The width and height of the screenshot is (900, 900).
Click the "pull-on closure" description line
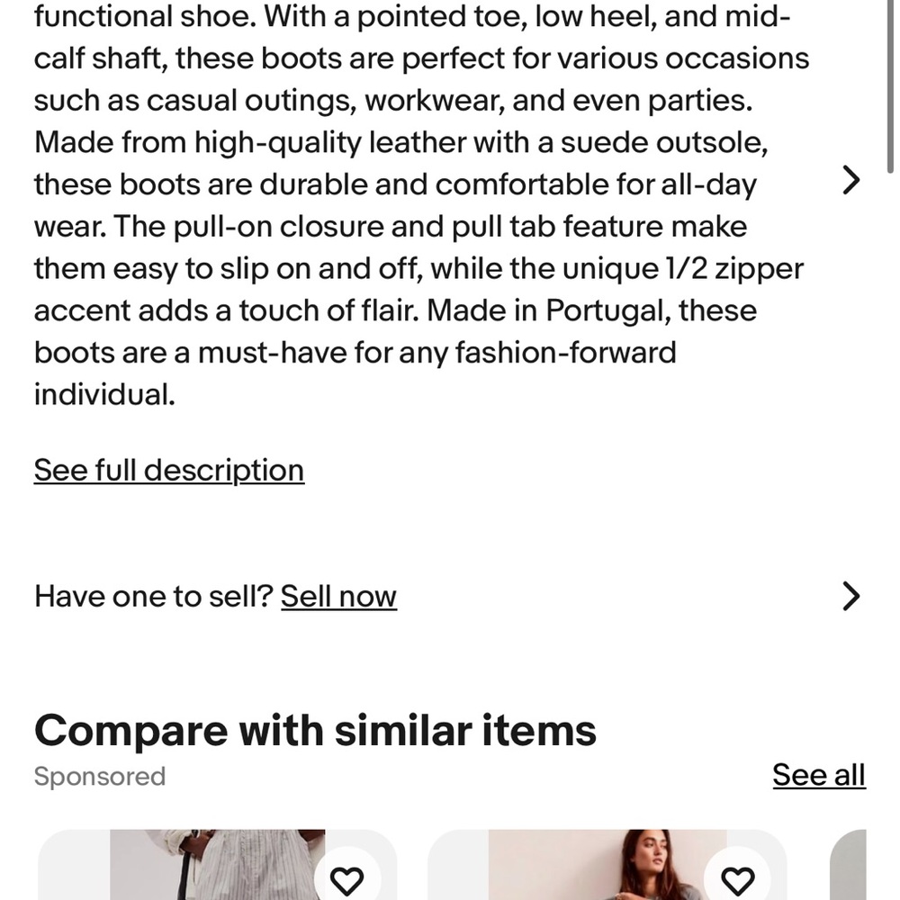[x=391, y=227]
